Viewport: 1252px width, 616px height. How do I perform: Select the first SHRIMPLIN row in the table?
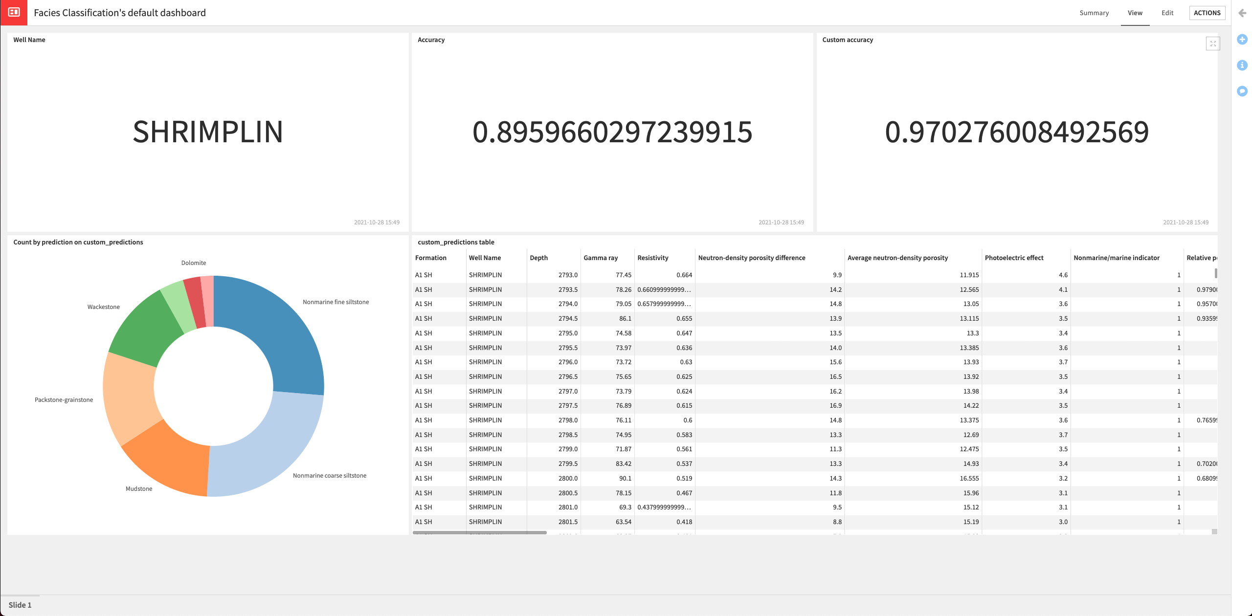tap(486, 275)
